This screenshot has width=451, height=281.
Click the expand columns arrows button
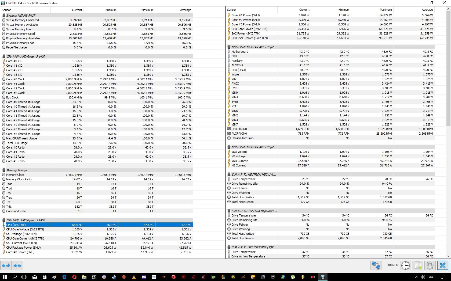coord(6,265)
